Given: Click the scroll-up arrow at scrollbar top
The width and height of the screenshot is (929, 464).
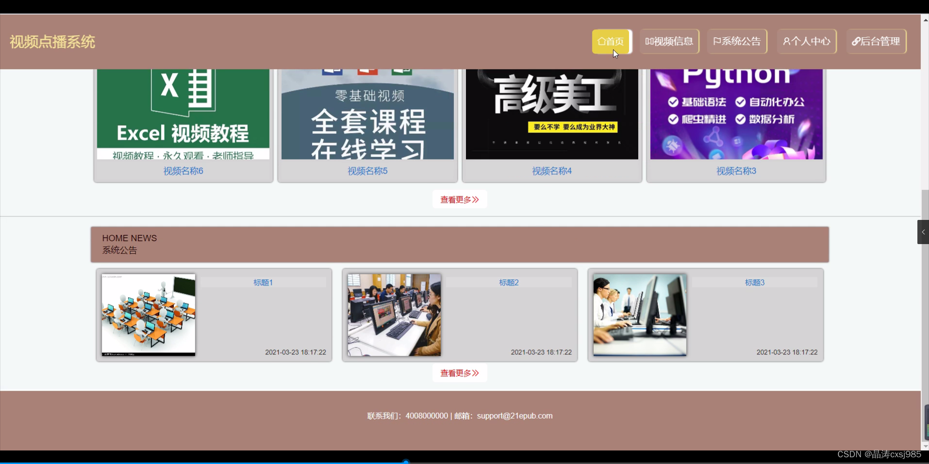Looking at the screenshot, I should 925,19.
